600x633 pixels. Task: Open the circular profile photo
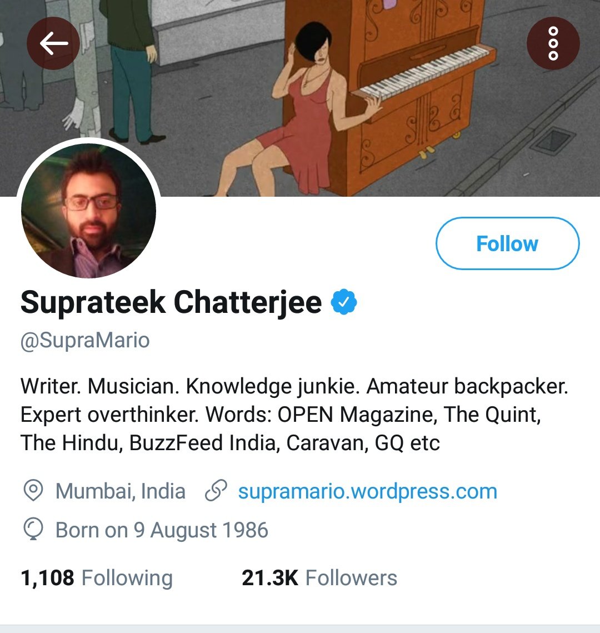89,211
